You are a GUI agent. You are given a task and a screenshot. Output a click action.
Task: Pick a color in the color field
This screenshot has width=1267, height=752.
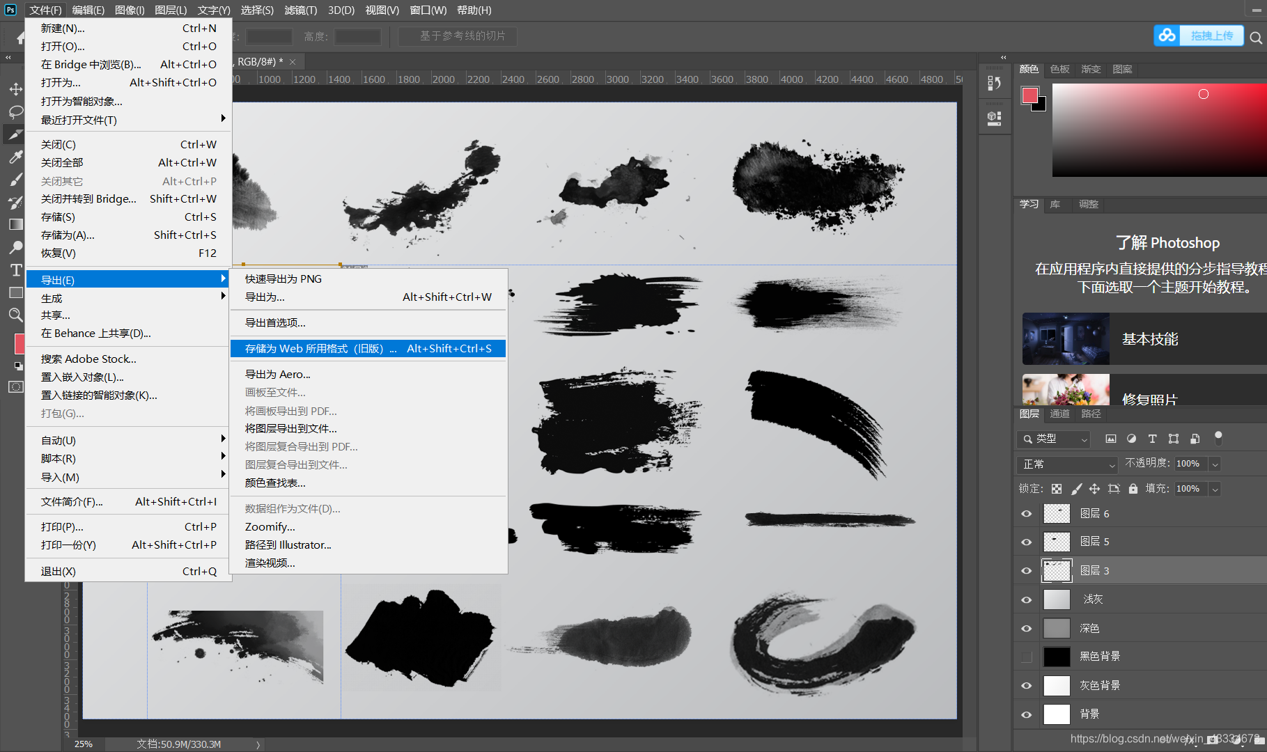[x=1159, y=130]
